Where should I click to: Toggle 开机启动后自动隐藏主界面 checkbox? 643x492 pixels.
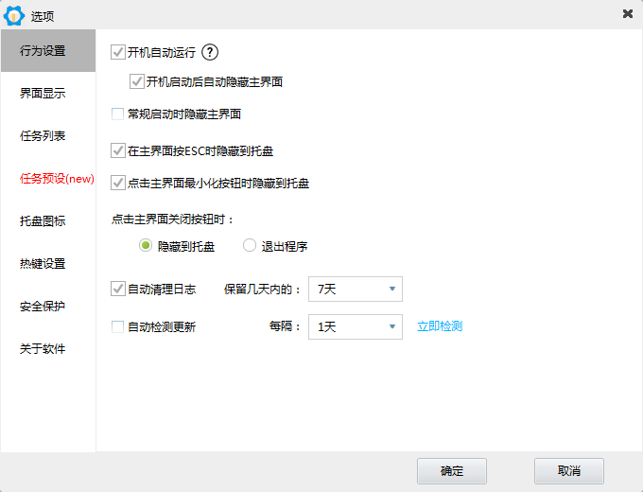[137, 81]
